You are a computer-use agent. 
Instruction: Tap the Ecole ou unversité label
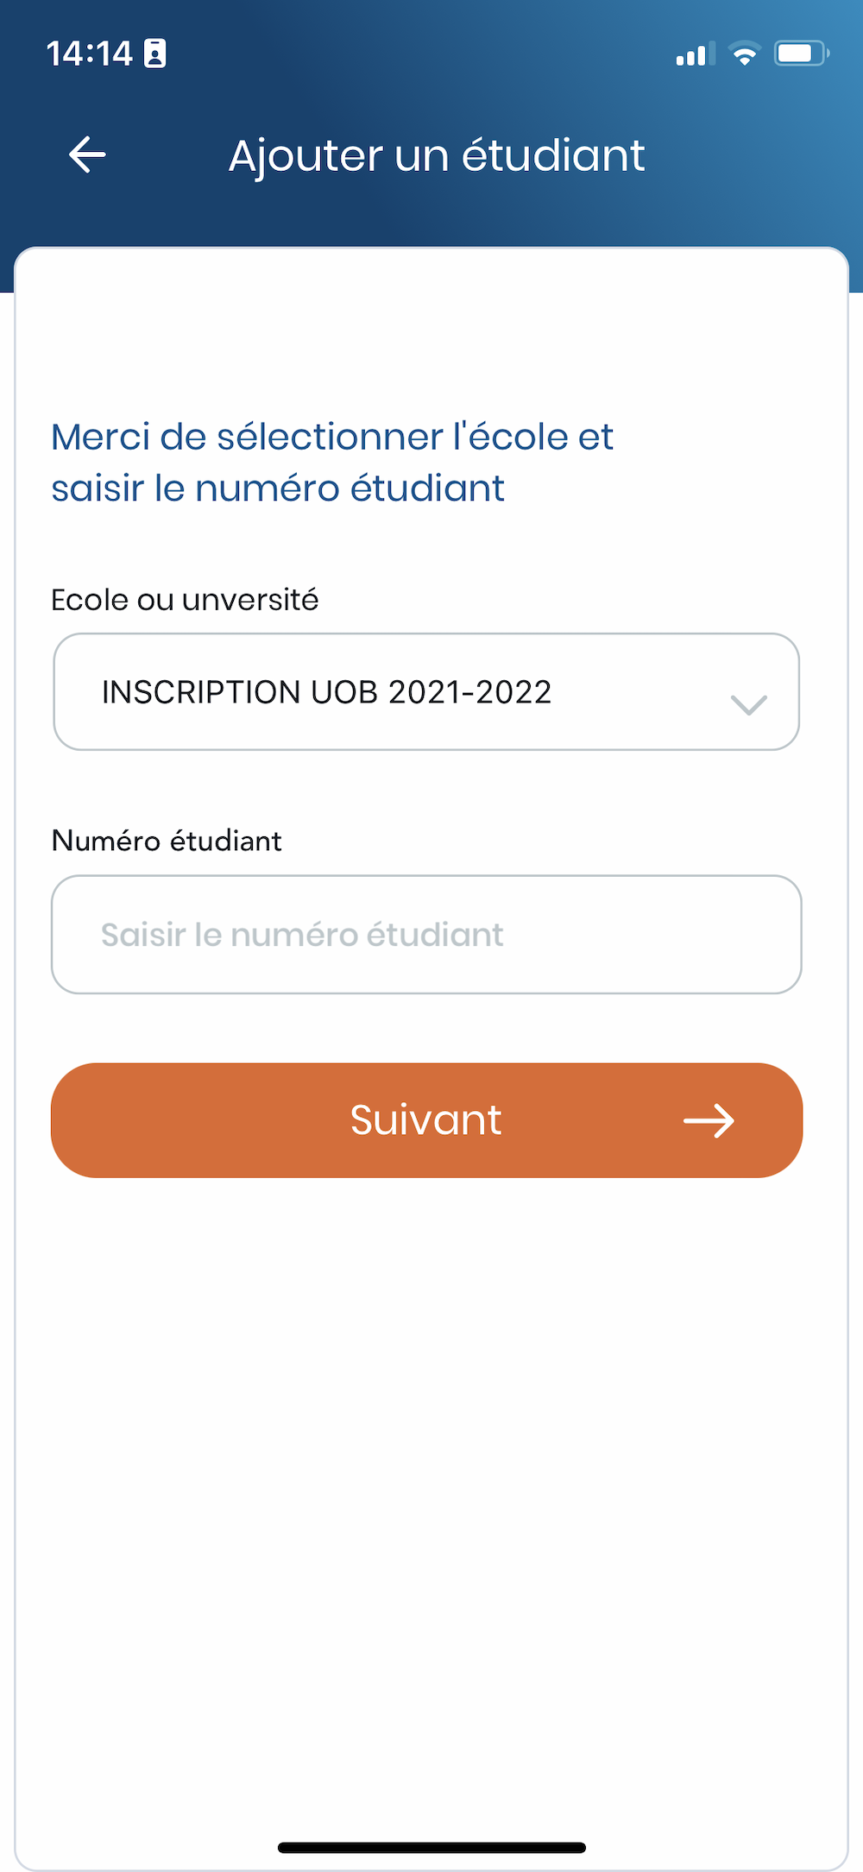(x=185, y=600)
